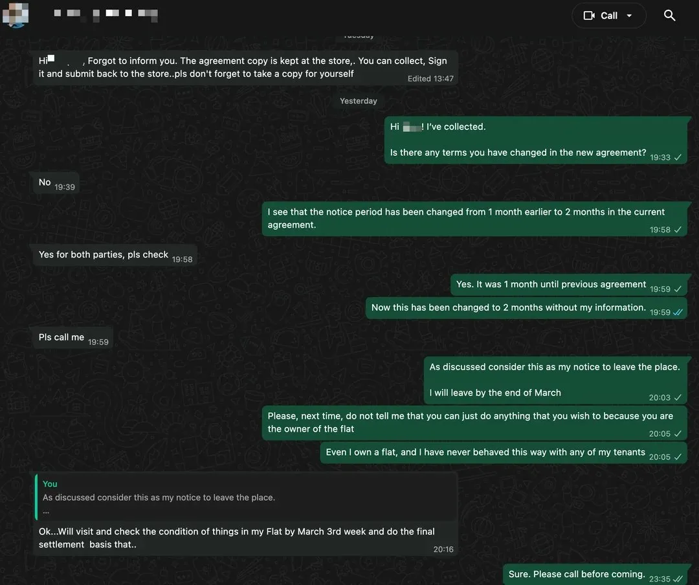Click the Call button
This screenshot has width=699, height=585.
click(x=608, y=15)
